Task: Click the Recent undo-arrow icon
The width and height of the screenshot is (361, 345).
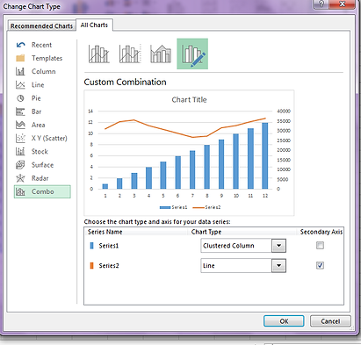Action: 20,45
